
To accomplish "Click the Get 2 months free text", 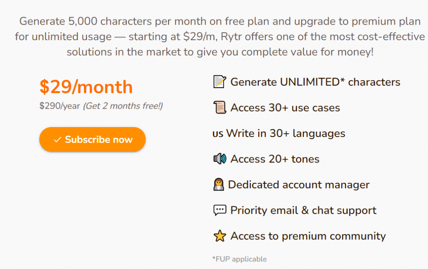I will (123, 106).
